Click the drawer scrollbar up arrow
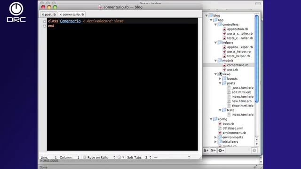This screenshot has width=301, height=169. coord(257,140)
